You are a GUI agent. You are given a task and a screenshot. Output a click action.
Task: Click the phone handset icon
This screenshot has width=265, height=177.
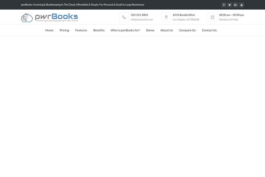(124, 17)
